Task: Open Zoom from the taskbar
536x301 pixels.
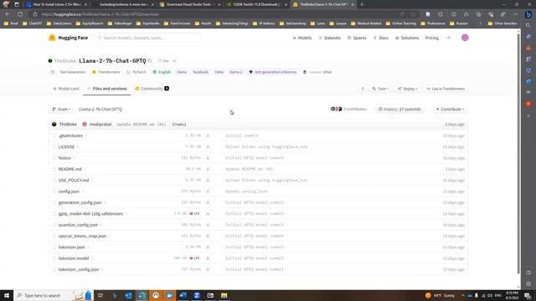Action: 197,295
